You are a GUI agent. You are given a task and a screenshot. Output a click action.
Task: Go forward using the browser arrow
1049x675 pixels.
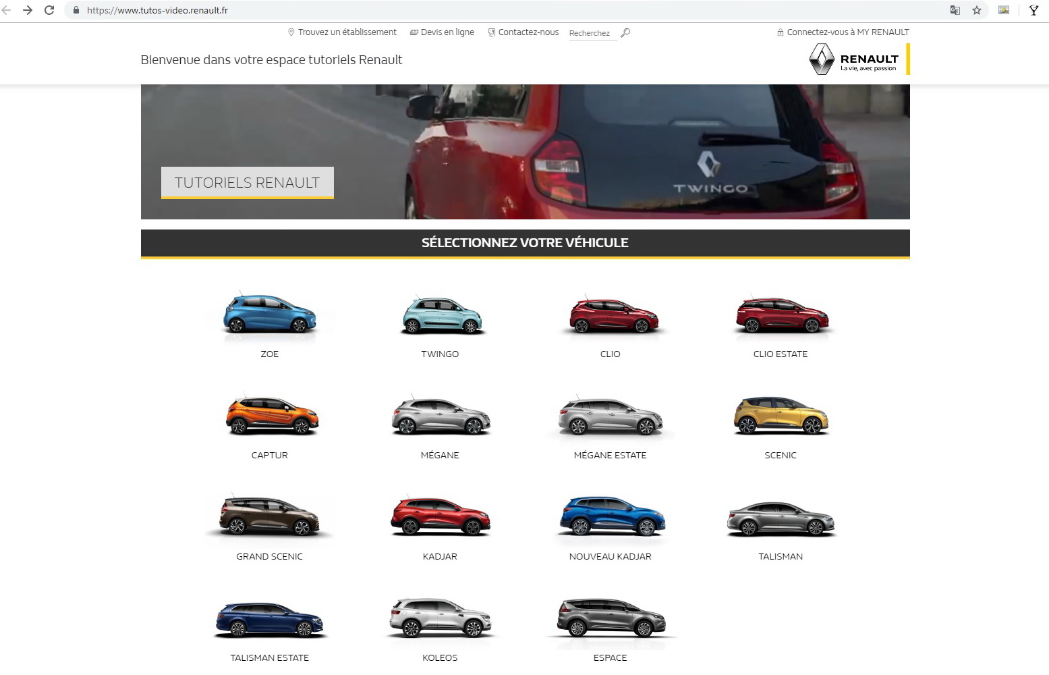click(x=28, y=10)
